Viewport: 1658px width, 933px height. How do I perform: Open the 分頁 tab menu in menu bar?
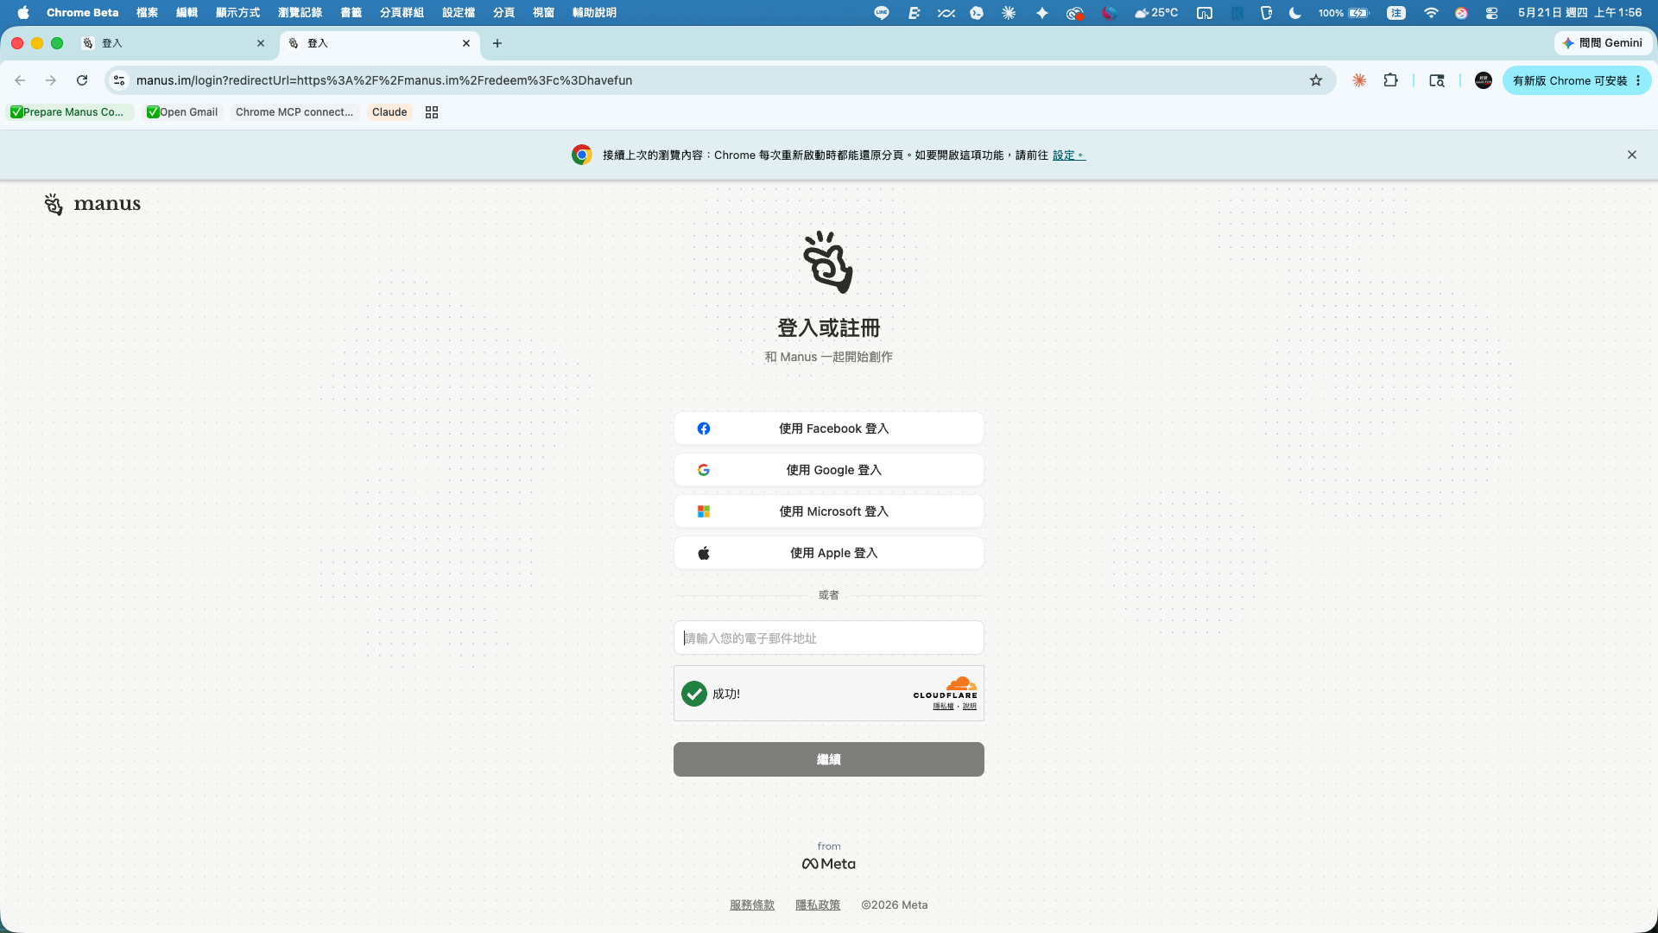[x=503, y=13]
